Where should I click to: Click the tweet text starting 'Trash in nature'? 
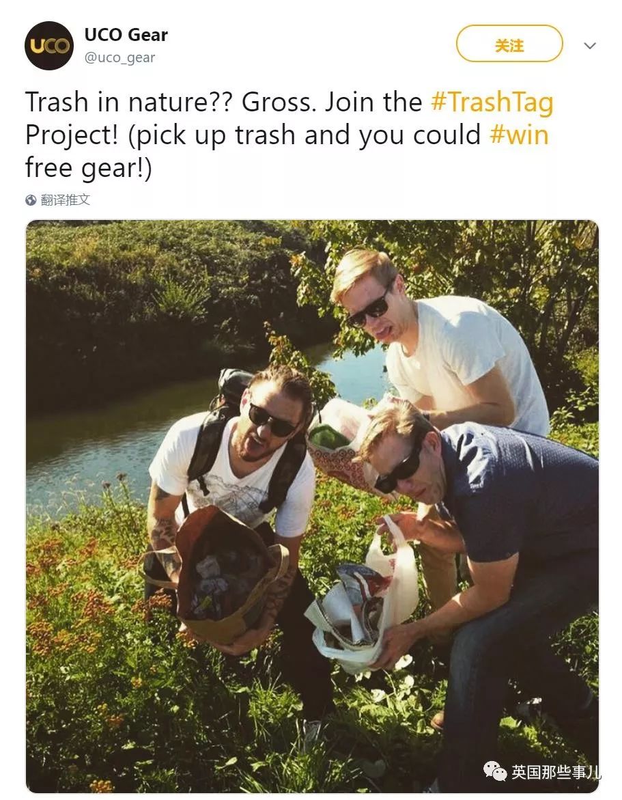click(289, 135)
